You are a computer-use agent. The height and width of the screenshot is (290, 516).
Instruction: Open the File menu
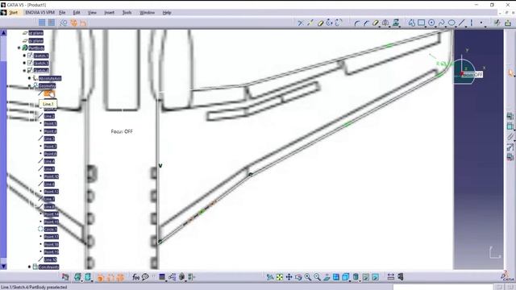pyautogui.click(x=62, y=13)
